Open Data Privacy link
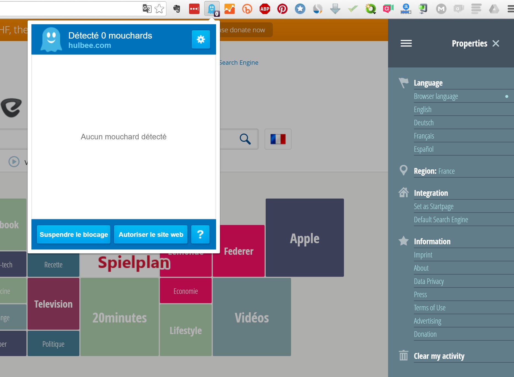The height and width of the screenshot is (377, 514). point(464,281)
